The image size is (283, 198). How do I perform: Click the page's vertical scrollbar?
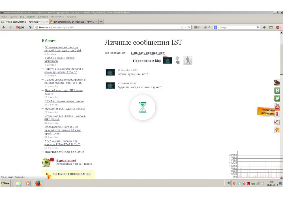click(x=281, y=57)
